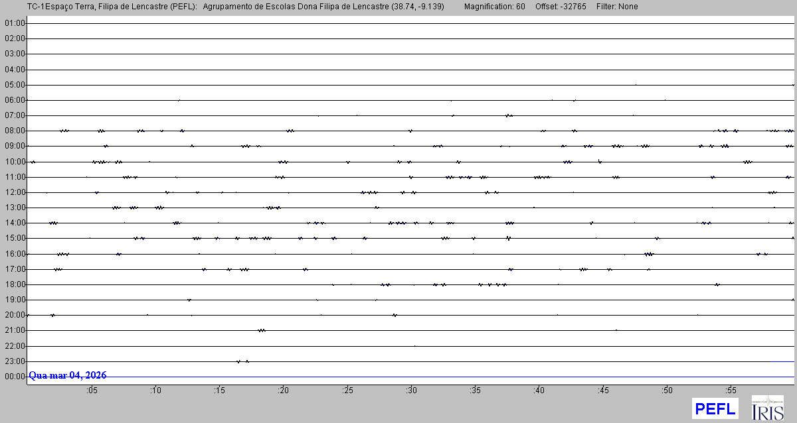Click the :15 minute axis tick label
This screenshot has height=423, width=797.
(219, 391)
